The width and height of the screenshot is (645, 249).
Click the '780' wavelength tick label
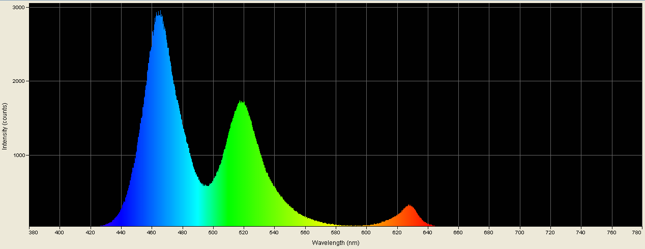click(x=637, y=233)
